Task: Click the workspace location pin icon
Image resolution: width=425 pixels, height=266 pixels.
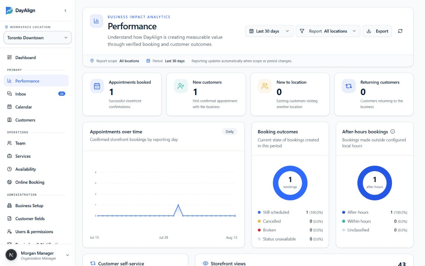Action: [x=6, y=27]
